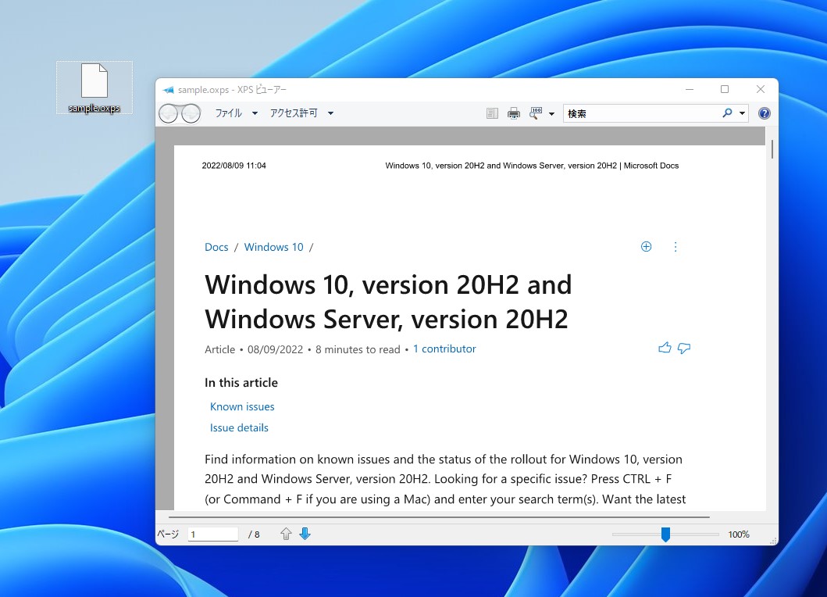Open the アクセス許可 dropdown menu
This screenshot has width=827, height=597.
tap(295, 113)
